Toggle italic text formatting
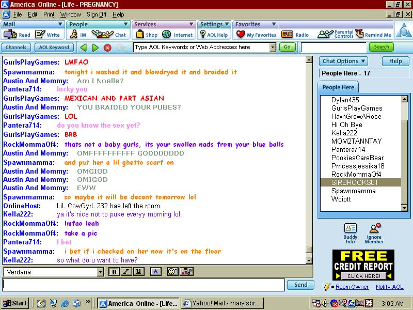 tap(126, 272)
